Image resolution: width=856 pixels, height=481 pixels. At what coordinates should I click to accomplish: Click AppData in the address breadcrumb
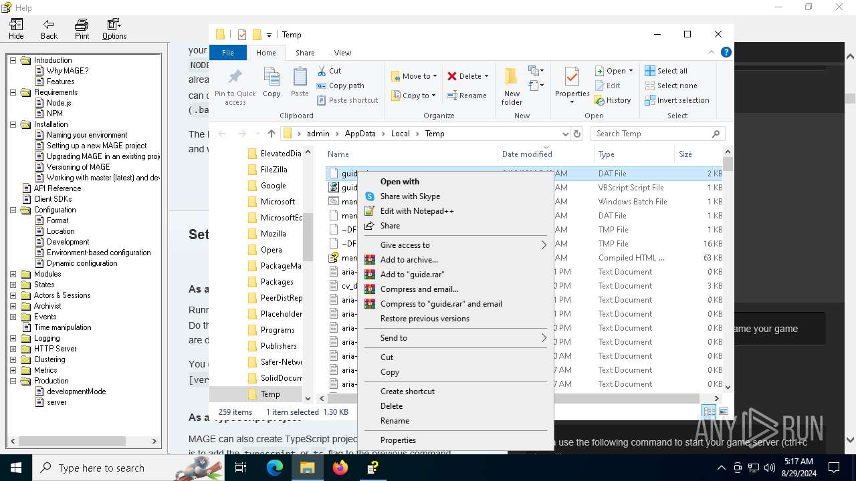pos(360,134)
